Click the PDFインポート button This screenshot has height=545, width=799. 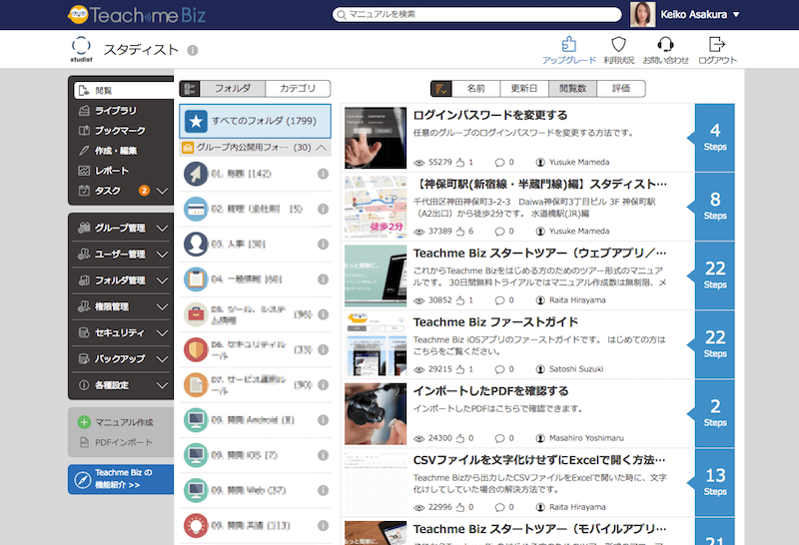coord(116,442)
